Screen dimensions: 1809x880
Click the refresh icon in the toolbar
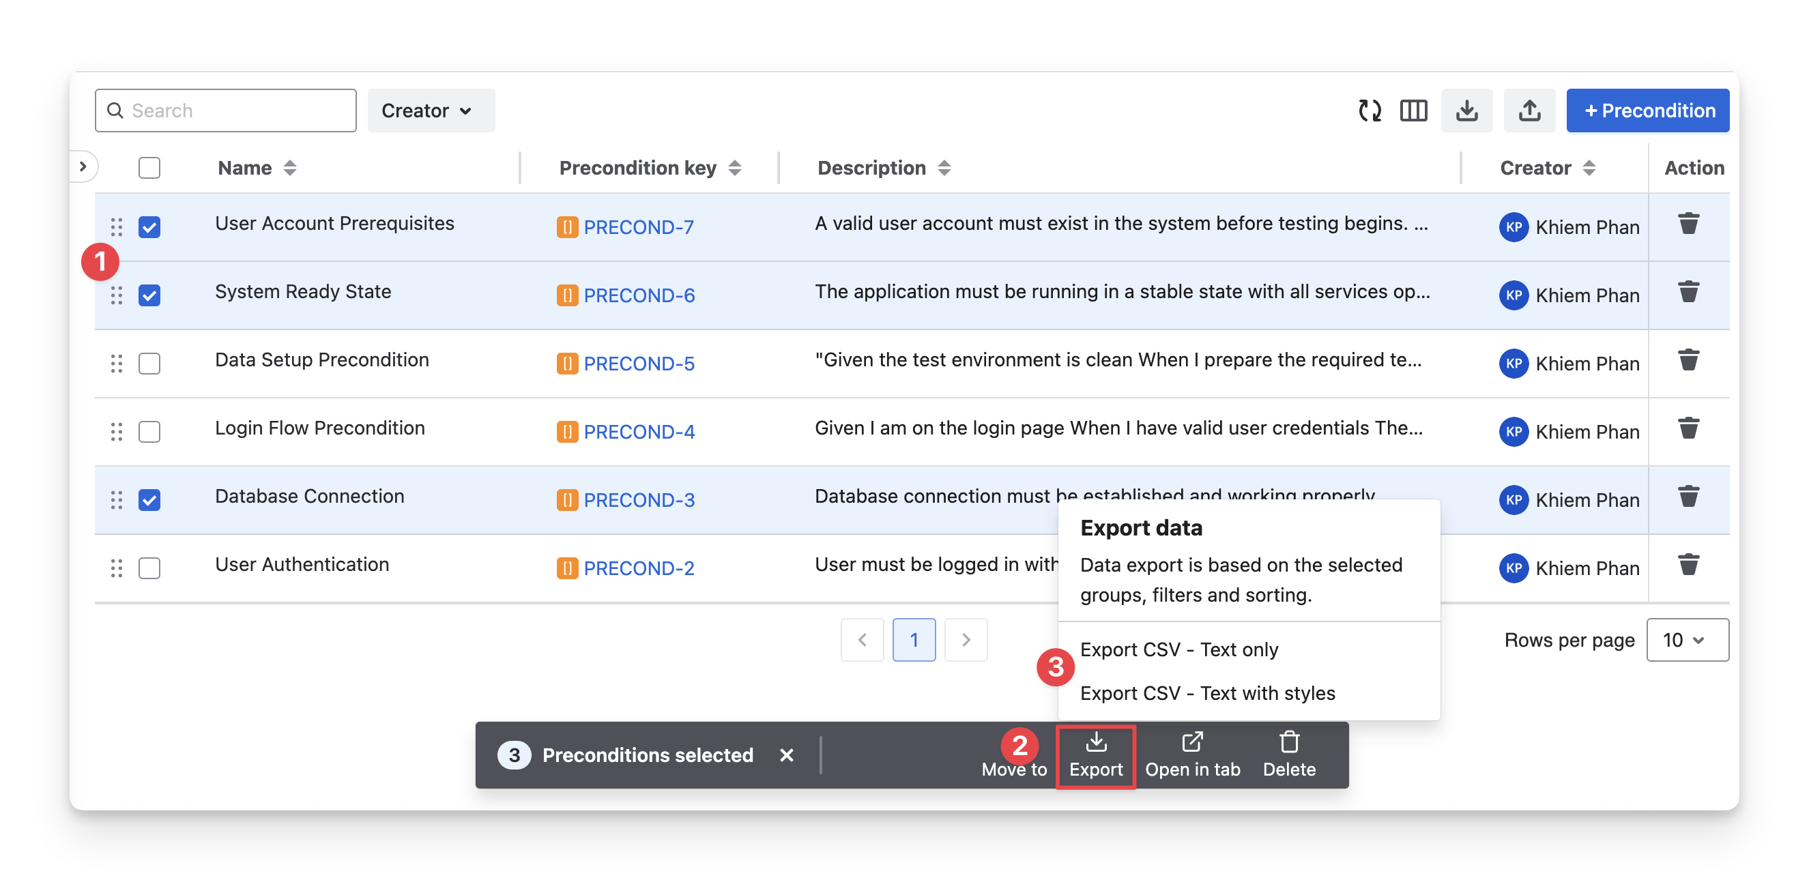(x=1370, y=111)
